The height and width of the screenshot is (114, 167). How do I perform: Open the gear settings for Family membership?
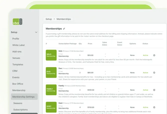click(154, 90)
